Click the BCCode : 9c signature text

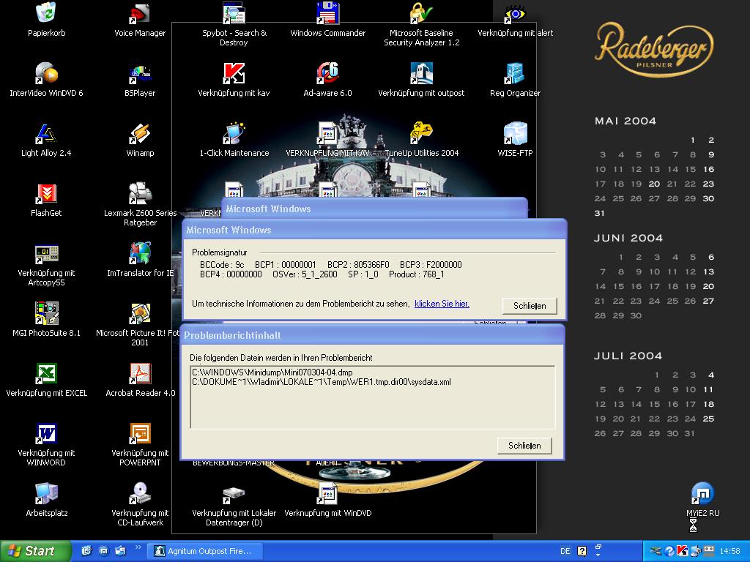(x=222, y=265)
